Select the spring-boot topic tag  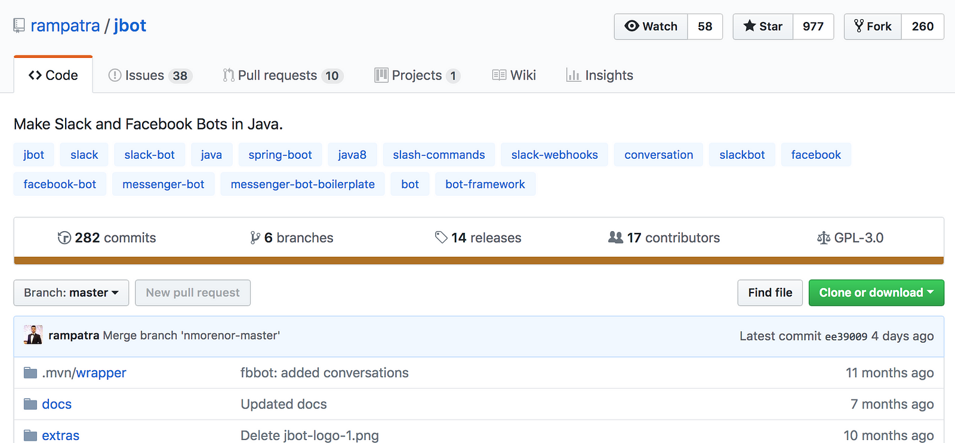[280, 155]
